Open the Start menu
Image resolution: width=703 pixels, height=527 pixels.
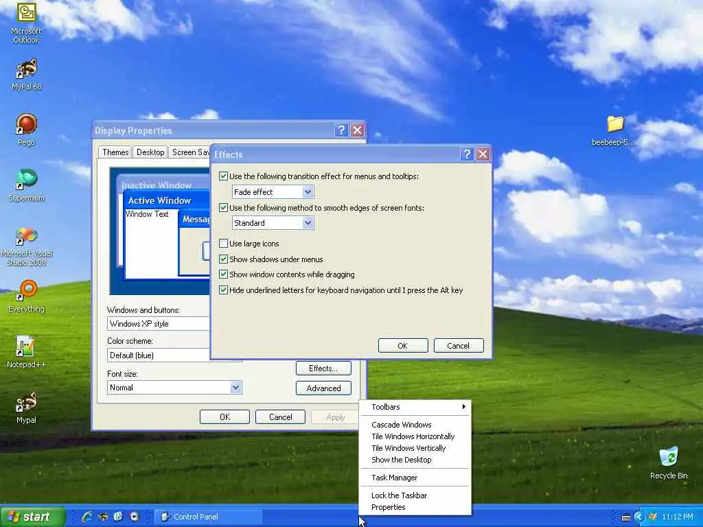tap(32, 517)
